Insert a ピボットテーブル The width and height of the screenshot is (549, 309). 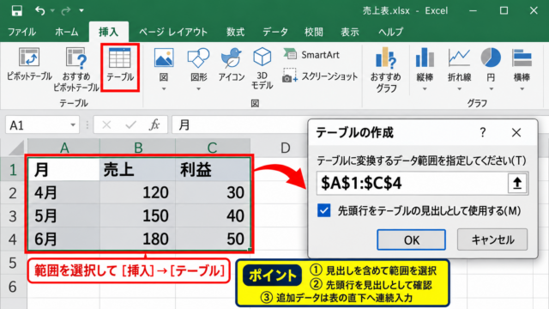(x=29, y=64)
